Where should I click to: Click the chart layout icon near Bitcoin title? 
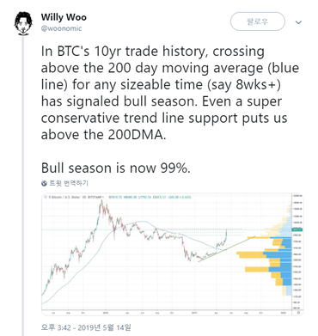[x=45, y=197]
